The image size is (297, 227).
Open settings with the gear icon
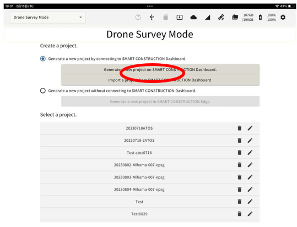point(283,18)
